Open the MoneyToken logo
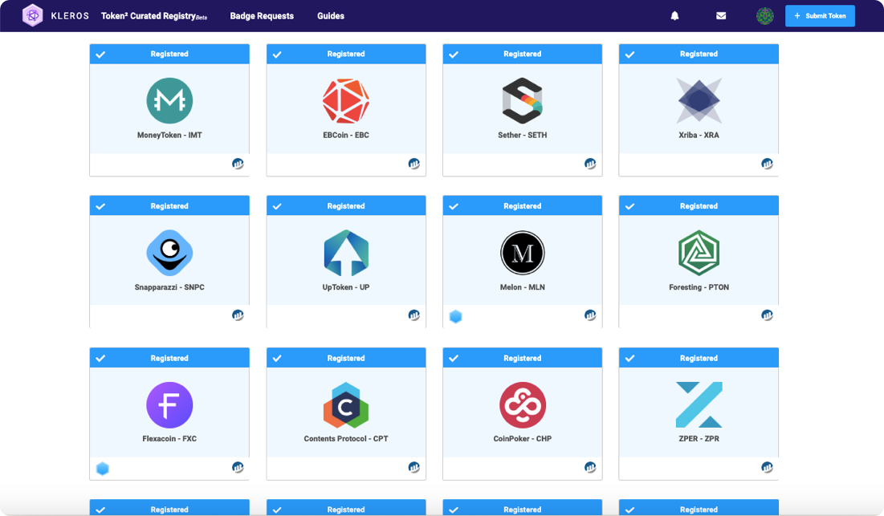The width and height of the screenshot is (884, 516). pos(169,101)
